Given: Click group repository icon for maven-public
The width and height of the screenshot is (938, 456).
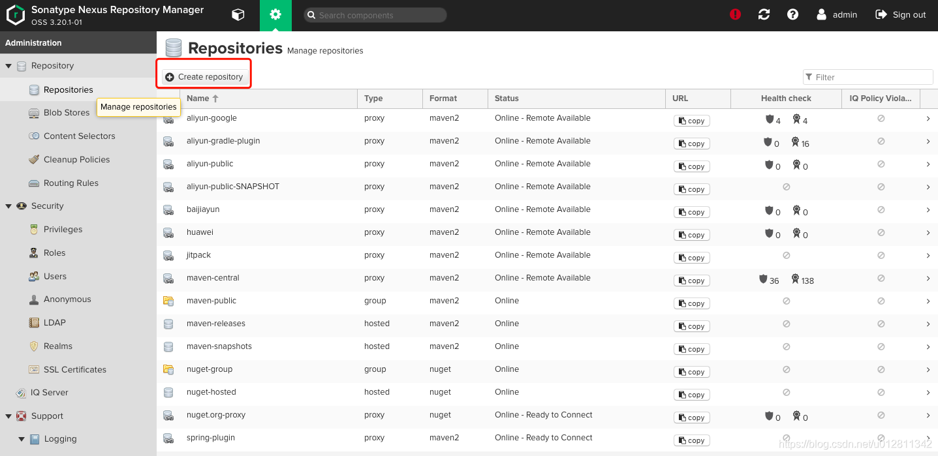Looking at the screenshot, I should coord(168,301).
